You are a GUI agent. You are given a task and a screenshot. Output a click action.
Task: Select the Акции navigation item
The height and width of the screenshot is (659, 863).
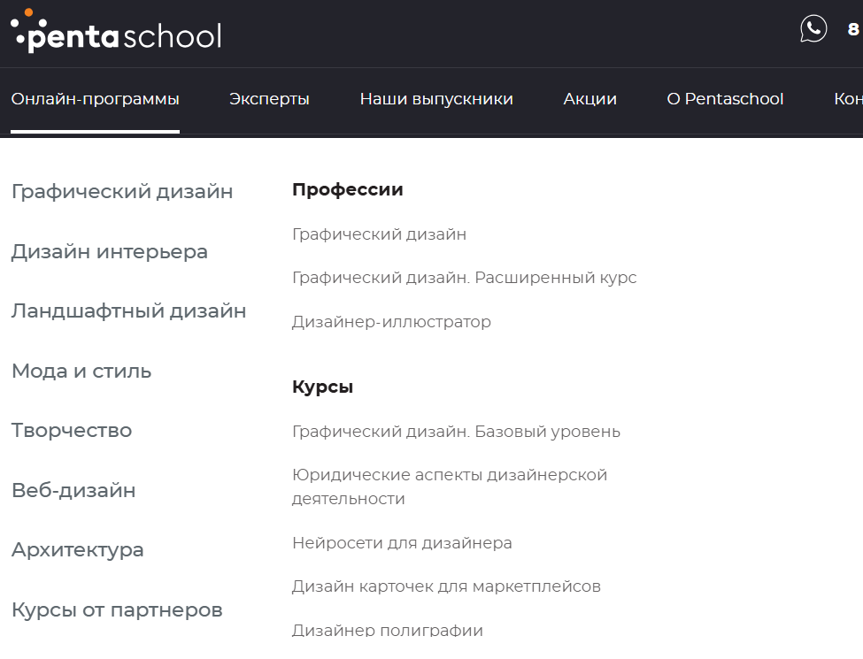[x=590, y=99]
